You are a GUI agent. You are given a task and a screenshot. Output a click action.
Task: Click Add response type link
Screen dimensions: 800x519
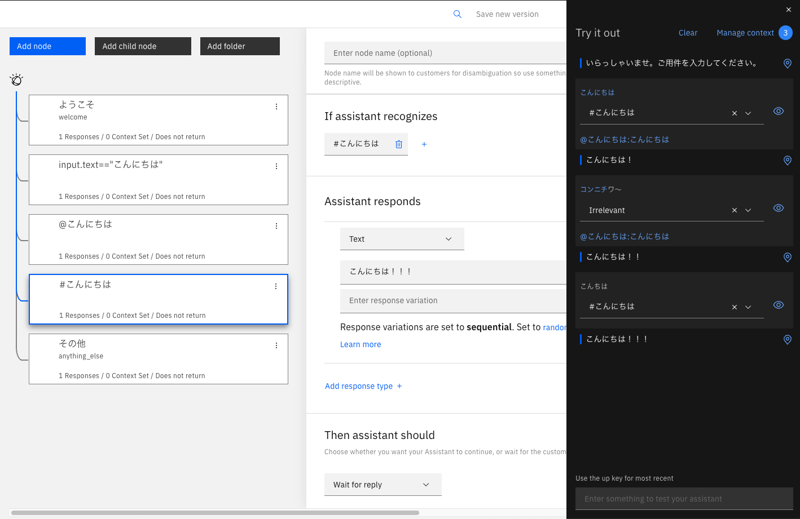[363, 386]
